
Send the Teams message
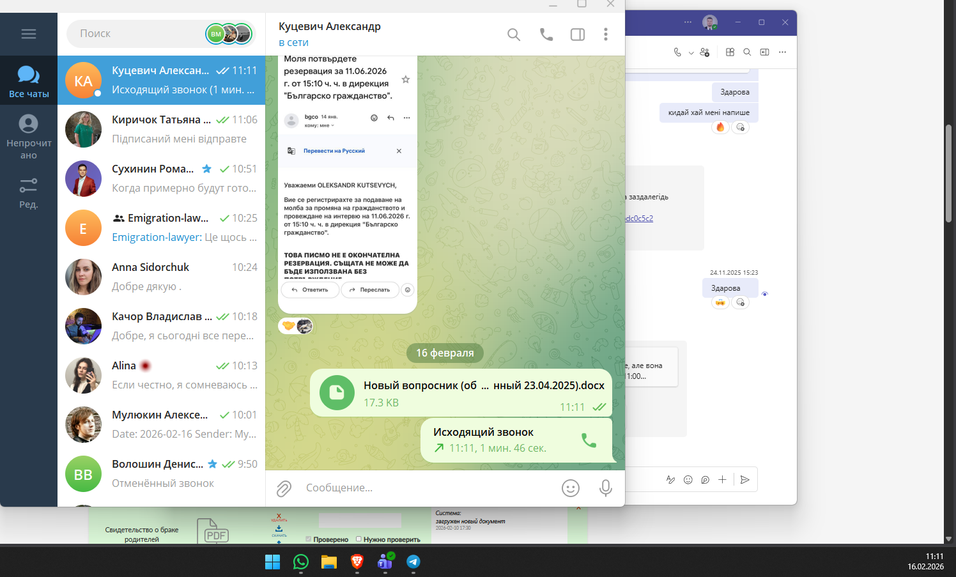point(745,480)
